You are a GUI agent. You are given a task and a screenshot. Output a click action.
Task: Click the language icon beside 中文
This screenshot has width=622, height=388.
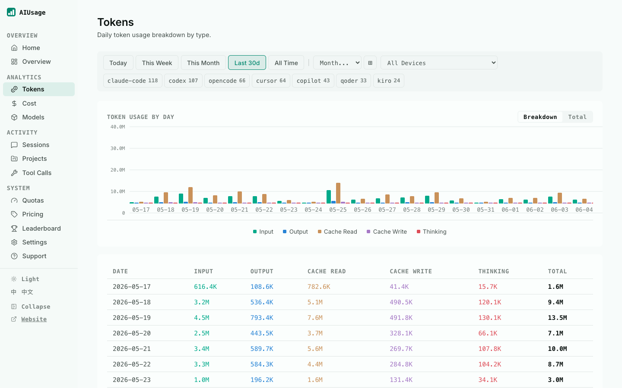14,292
